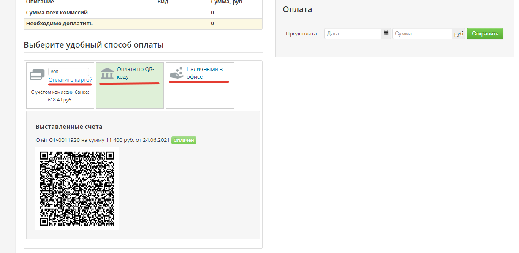The height and width of the screenshot is (253, 519).
Task: Click the green Оплачен status badge
Action: [x=184, y=140]
